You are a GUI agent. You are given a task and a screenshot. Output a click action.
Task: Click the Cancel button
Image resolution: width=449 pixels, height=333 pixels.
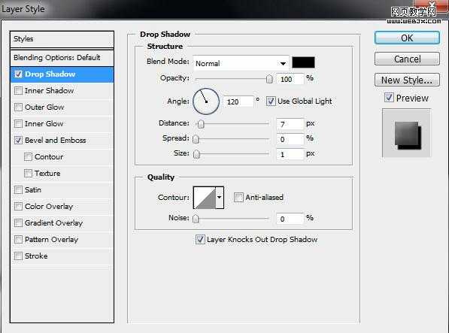(407, 59)
